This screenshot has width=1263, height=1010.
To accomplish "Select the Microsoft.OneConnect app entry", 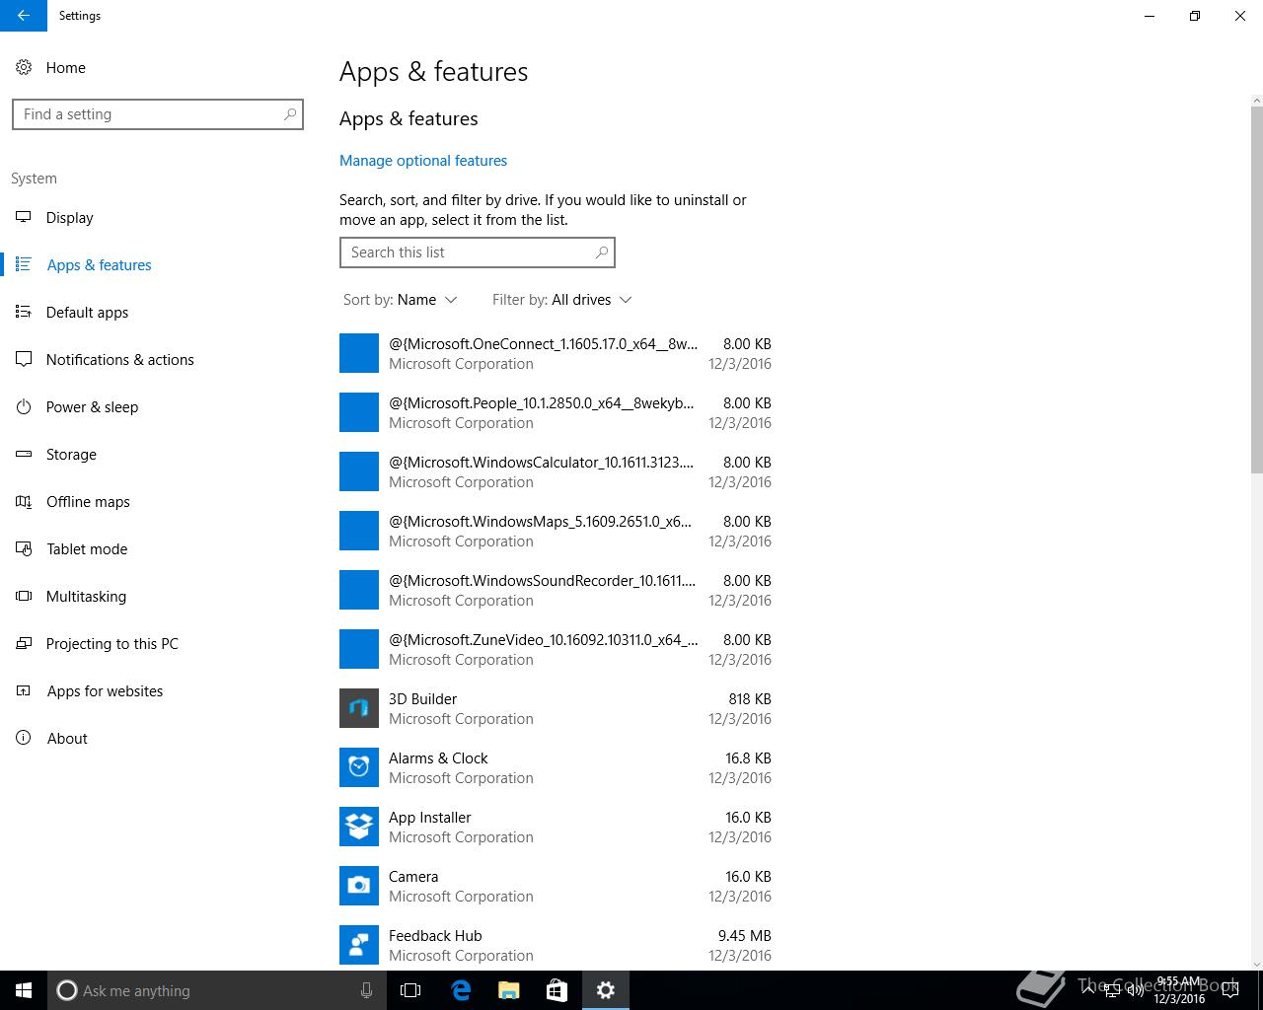I will tap(556, 353).
